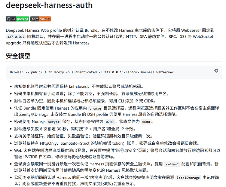Click the 127.0.0.1 inline code
This screenshot has height=187, width=226.
pyautogui.click(x=16, y=37)
